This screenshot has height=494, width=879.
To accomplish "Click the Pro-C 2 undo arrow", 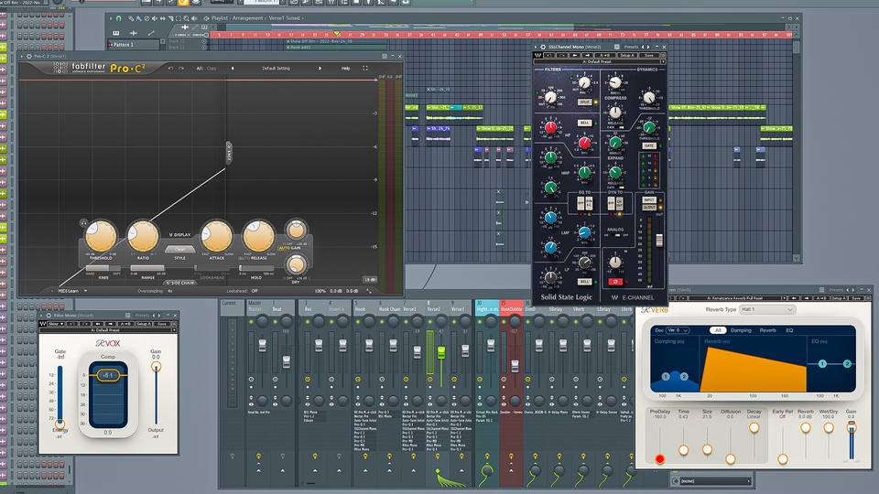I will coord(171,69).
